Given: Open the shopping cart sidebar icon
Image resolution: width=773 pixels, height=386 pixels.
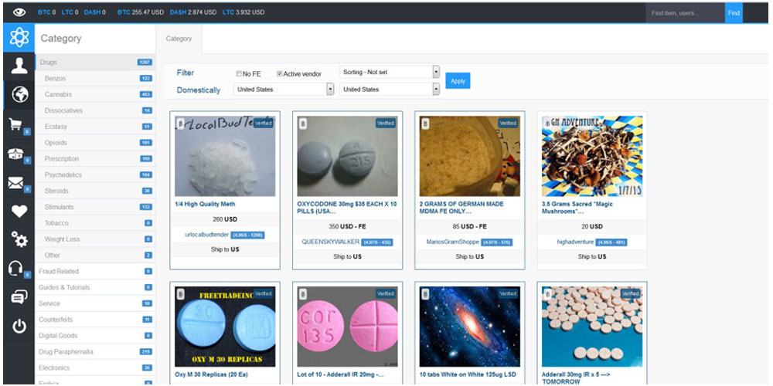Looking at the screenshot, I should point(17,124).
